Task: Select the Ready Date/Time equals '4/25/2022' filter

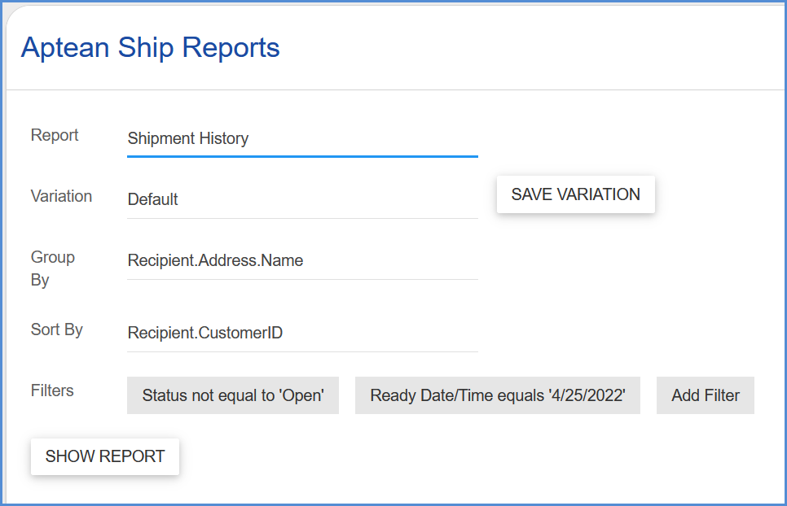Action: [x=498, y=395]
